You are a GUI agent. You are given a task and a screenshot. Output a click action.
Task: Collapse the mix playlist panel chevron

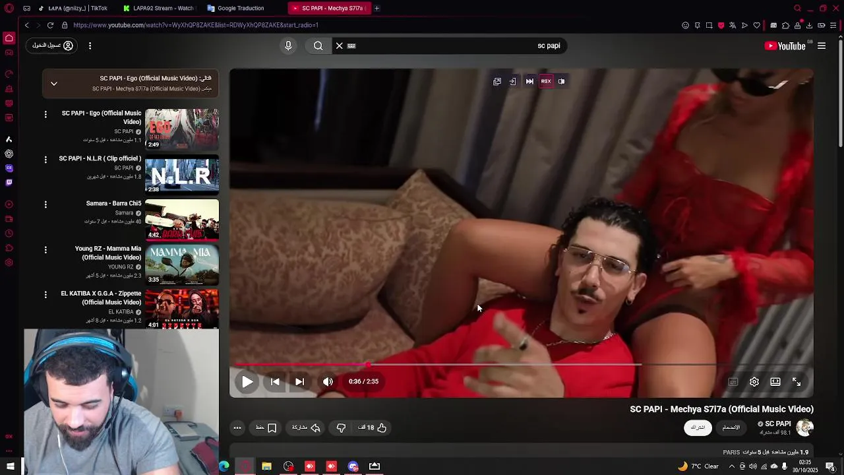pyautogui.click(x=54, y=84)
